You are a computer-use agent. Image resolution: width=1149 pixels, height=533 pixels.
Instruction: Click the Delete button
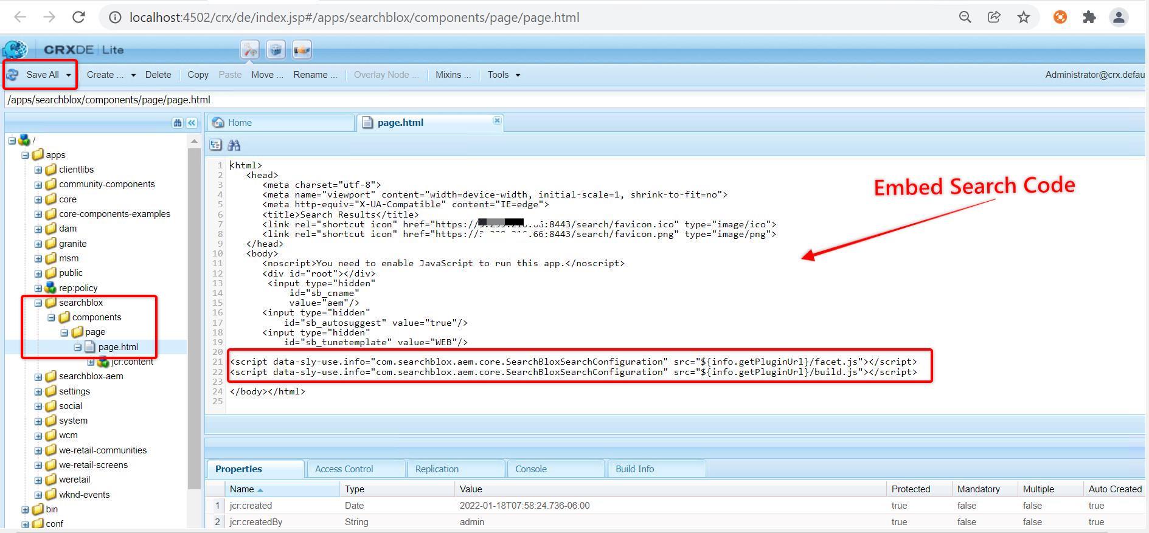(x=158, y=75)
